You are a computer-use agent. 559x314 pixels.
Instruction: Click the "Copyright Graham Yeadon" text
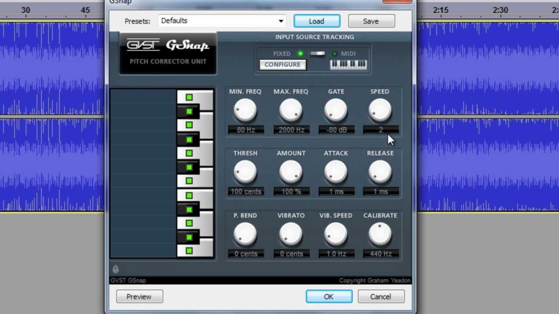pos(375,280)
